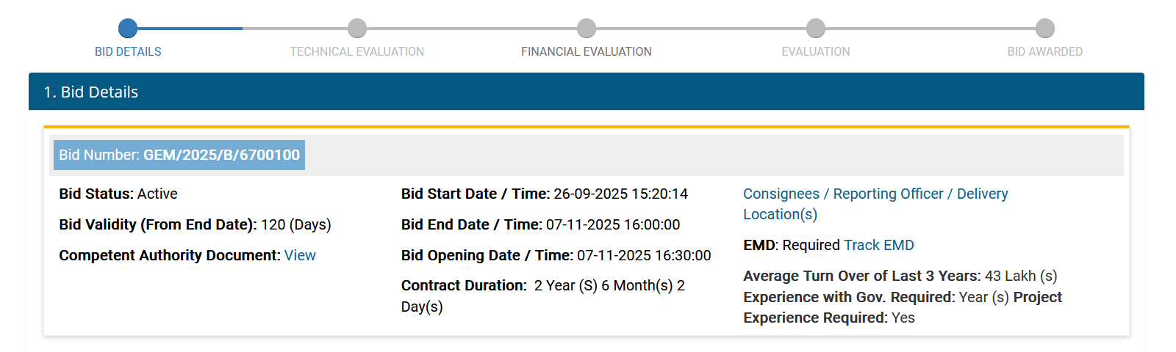
Task: Select the Bid Awarded step circle
Action: tap(1045, 29)
